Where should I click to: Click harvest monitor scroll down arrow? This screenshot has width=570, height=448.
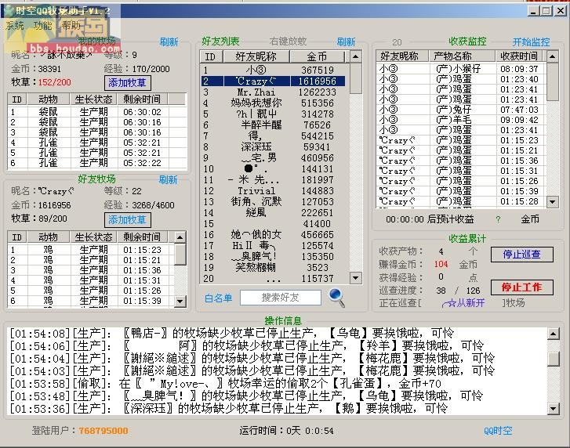[x=552, y=202]
